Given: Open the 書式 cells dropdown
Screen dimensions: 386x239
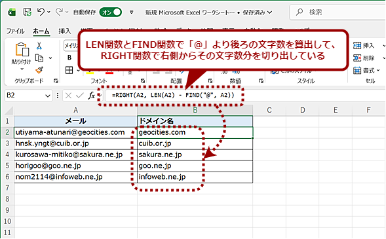Looking at the screenshot, I should 366,71.
